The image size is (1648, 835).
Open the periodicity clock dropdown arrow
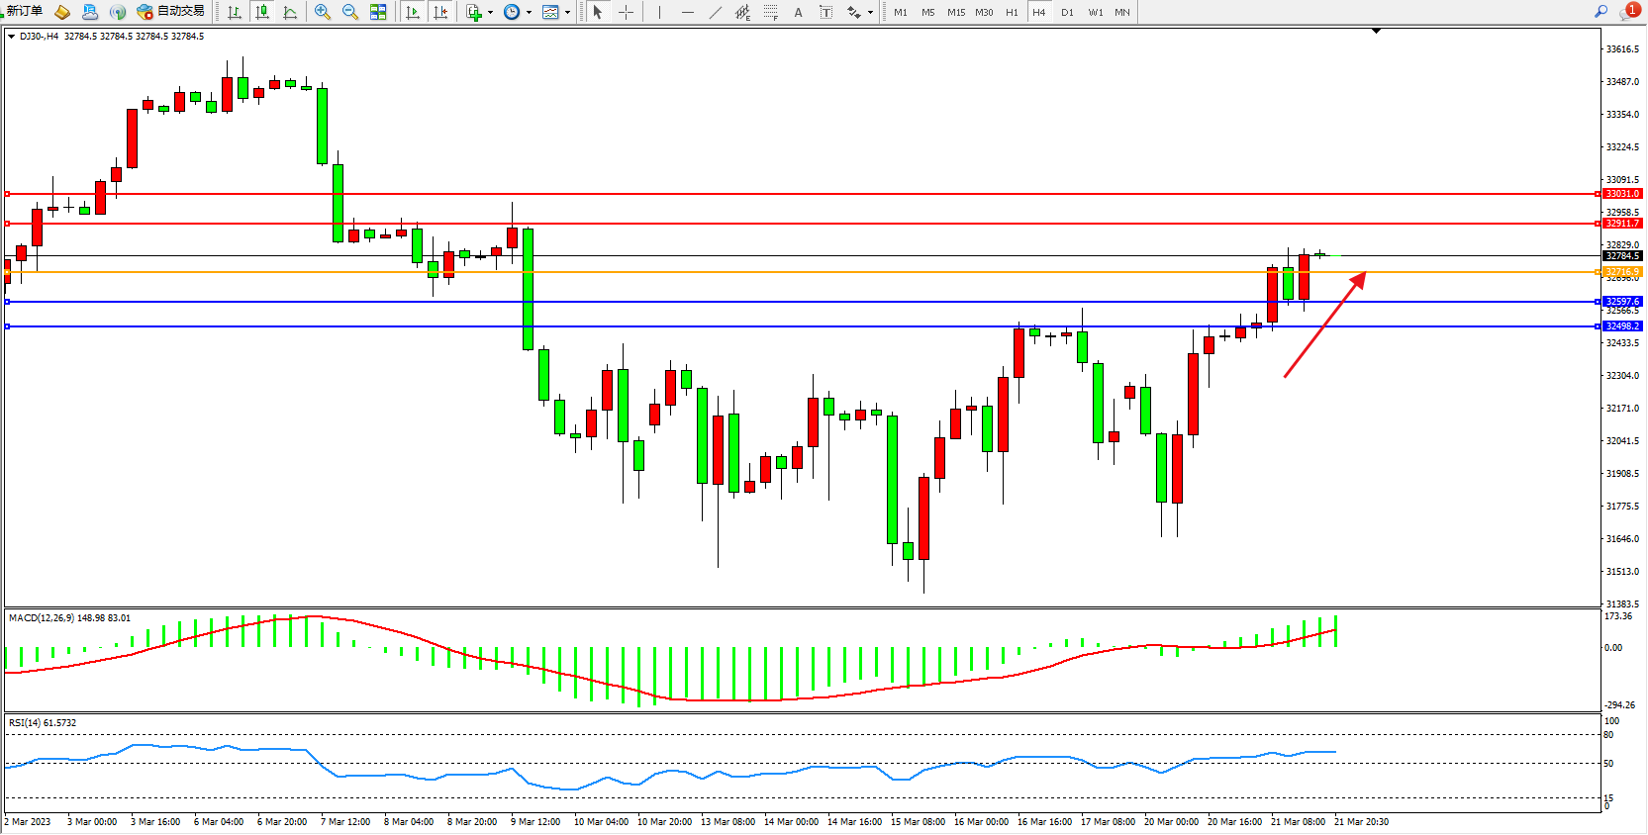click(529, 13)
